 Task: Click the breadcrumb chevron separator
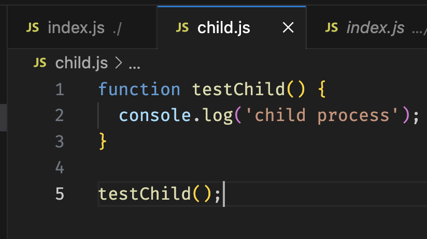click(118, 63)
